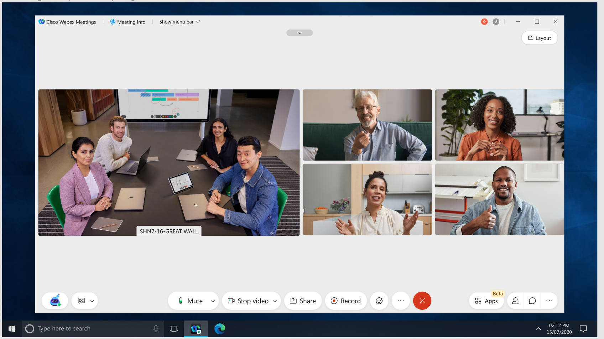Show hidden system tray icons
This screenshot has width=604, height=339.
click(538, 329)
